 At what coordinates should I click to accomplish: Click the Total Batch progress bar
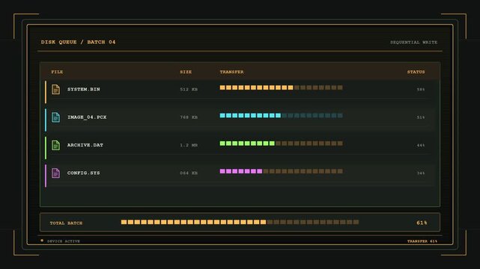(240, 222)
